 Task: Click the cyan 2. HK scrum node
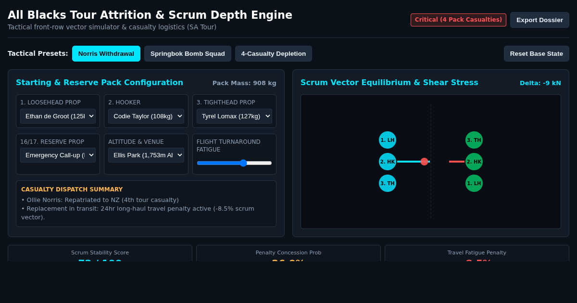pos(388,162)
